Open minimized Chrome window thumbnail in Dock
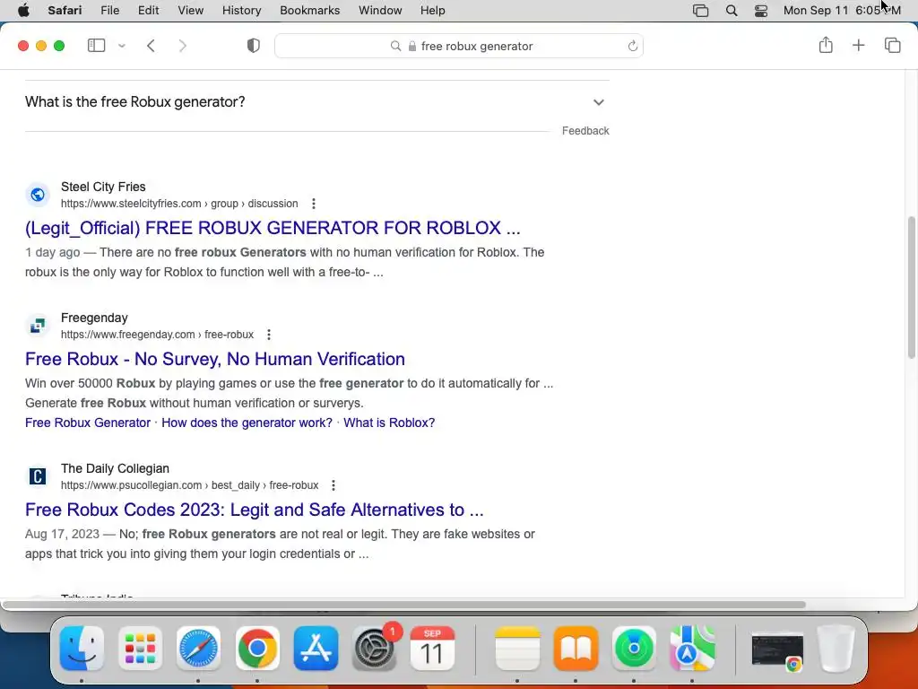The width and height of the screenshot is (918, 689). tap(777, 650)
